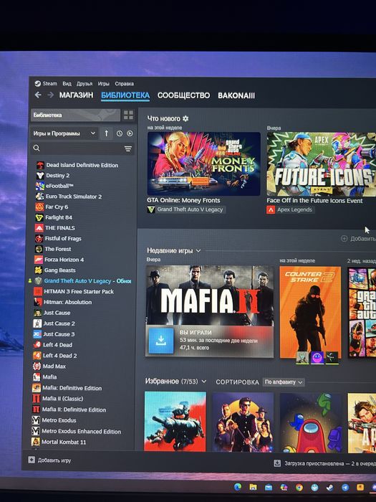Open File Explorer from taskbar
The image size is (376, 502).
pyautogui.click(x=253, y=487)
